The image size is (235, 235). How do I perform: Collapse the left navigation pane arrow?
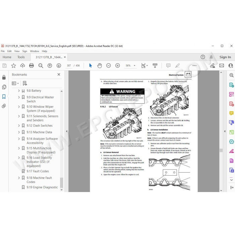coord(66,131)
